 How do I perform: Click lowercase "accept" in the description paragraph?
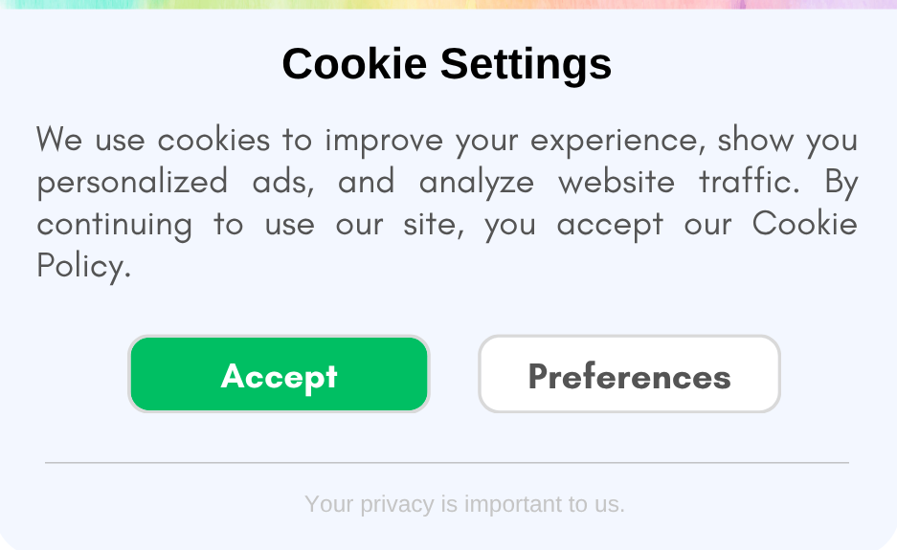610,225
